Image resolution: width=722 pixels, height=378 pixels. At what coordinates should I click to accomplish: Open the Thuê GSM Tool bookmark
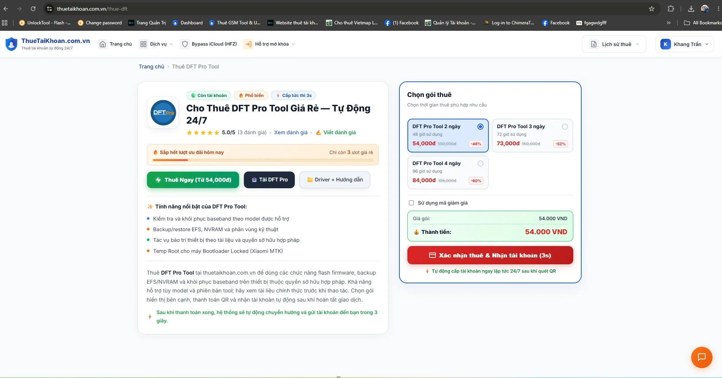coord(235,23)
